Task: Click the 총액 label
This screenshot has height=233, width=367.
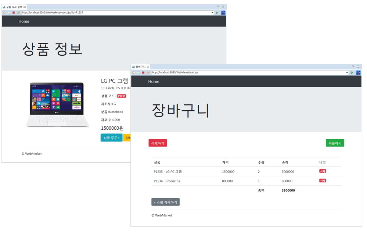Action: tap(261, 191)
